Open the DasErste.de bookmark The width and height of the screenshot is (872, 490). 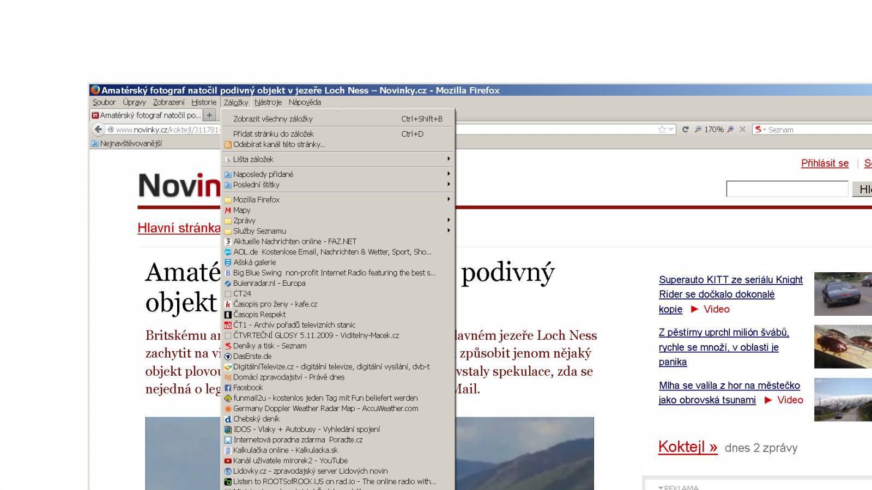(x=338, y=356)
